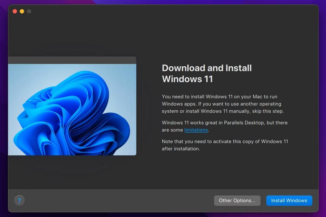Click the dark empty area beneath the activation note
This screenshot has height=217, width=326.
(225, 170)
